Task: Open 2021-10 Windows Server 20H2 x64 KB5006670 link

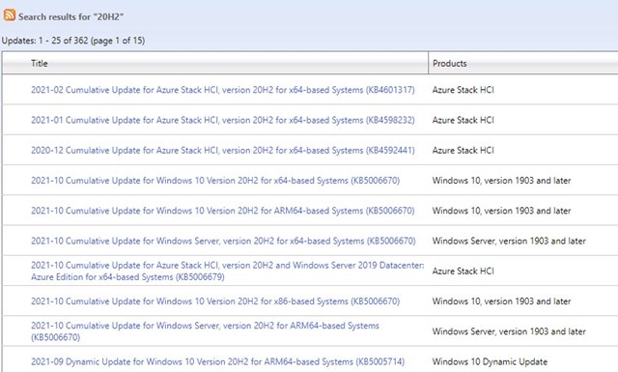Action: click(x=223, y=241)
